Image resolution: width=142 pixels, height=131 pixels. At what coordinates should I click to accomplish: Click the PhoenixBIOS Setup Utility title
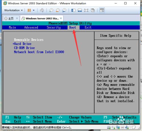(70, 23)
